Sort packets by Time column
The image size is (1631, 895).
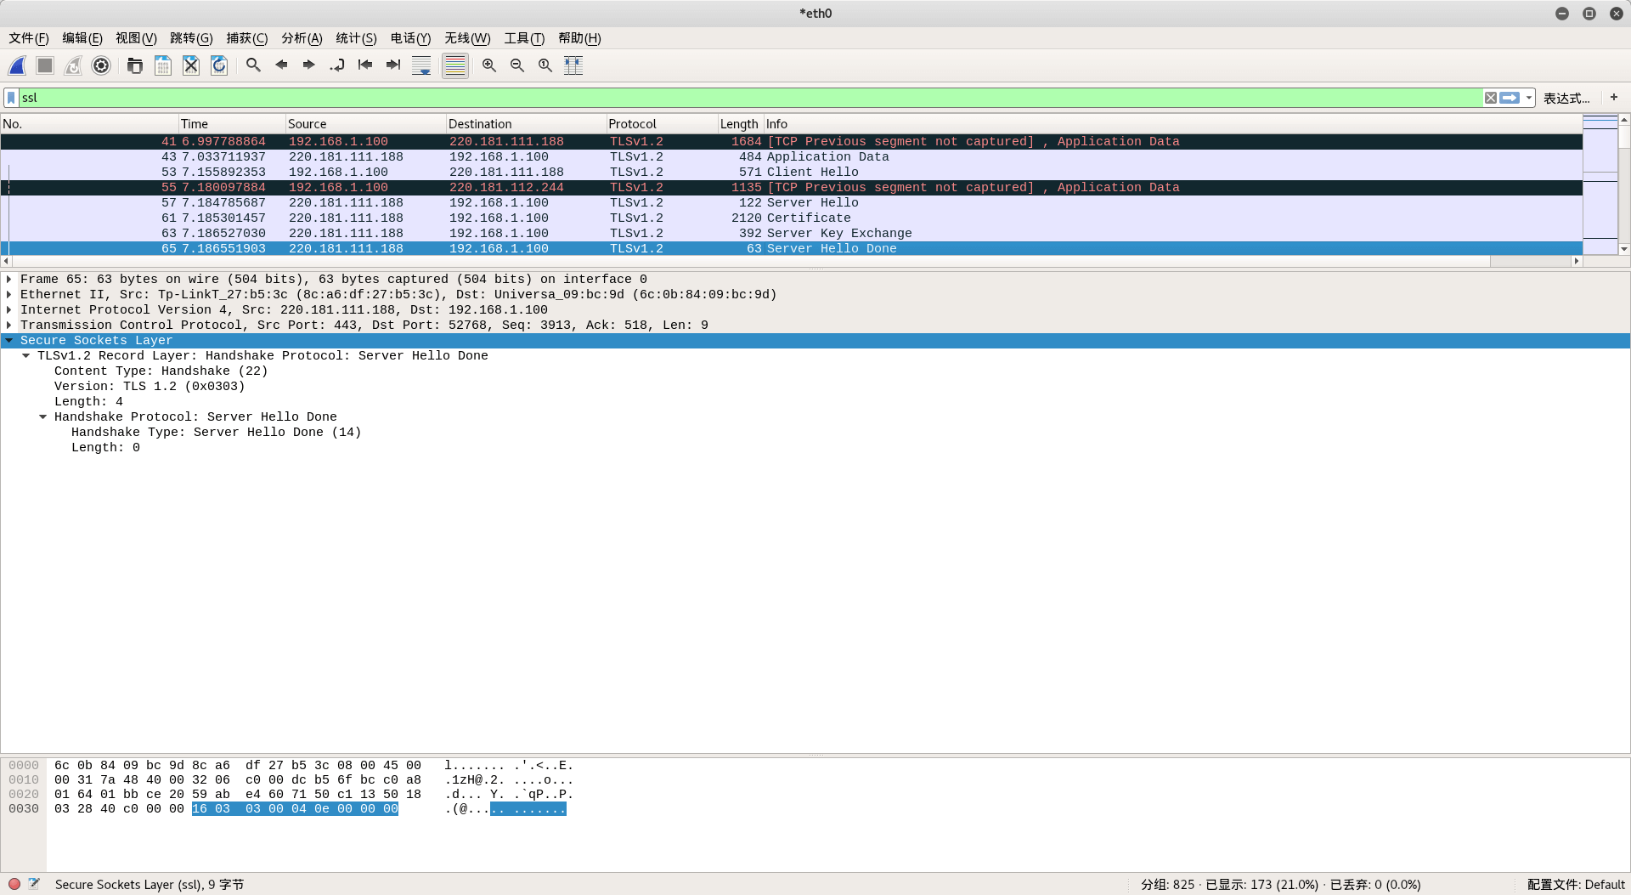tap(232, 124)
